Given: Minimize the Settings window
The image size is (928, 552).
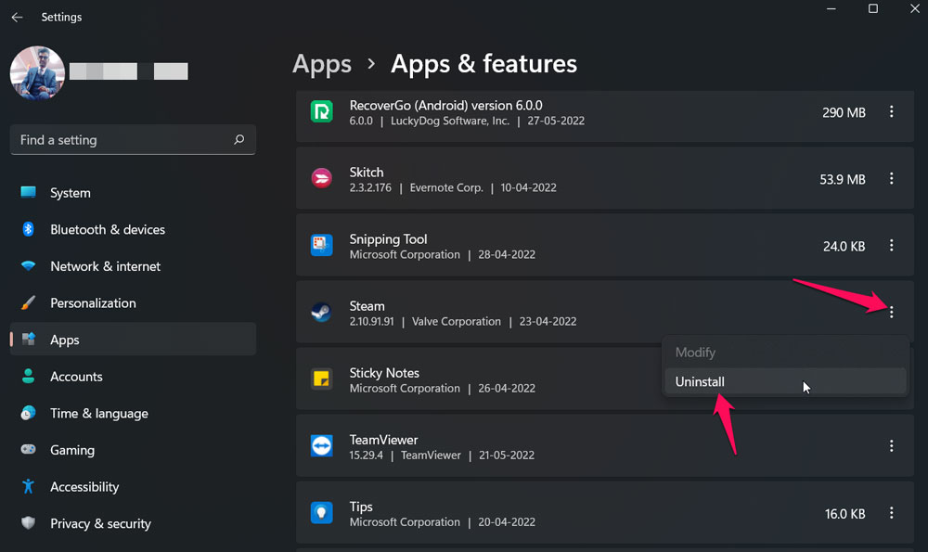Looking at the screenshot, I should coord(831,8).
